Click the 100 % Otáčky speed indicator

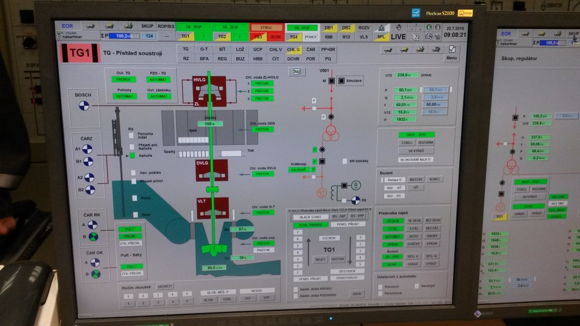pos(210,123)
